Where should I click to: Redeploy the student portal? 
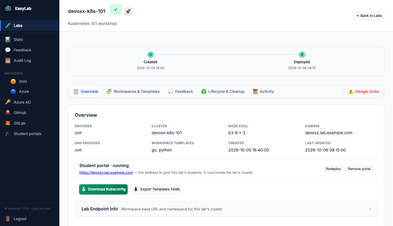pyautogui.click(x=333, y=169)
